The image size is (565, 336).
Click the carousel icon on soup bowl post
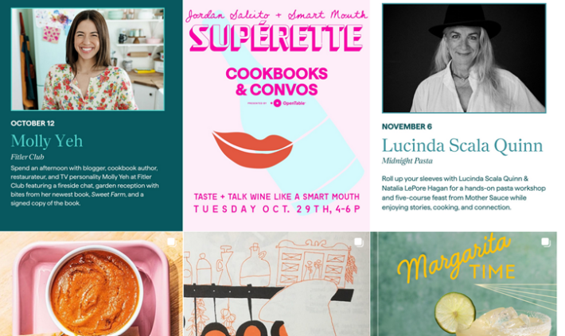(x=171, y=241)
